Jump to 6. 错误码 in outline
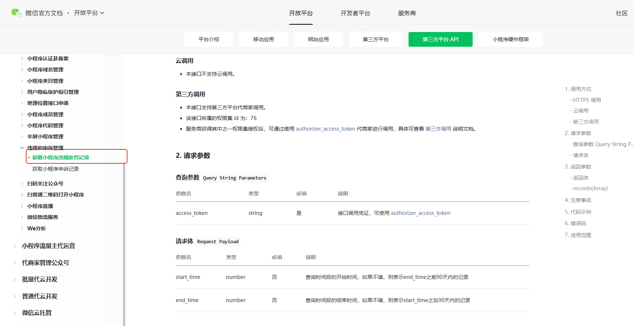 point(575,223)
